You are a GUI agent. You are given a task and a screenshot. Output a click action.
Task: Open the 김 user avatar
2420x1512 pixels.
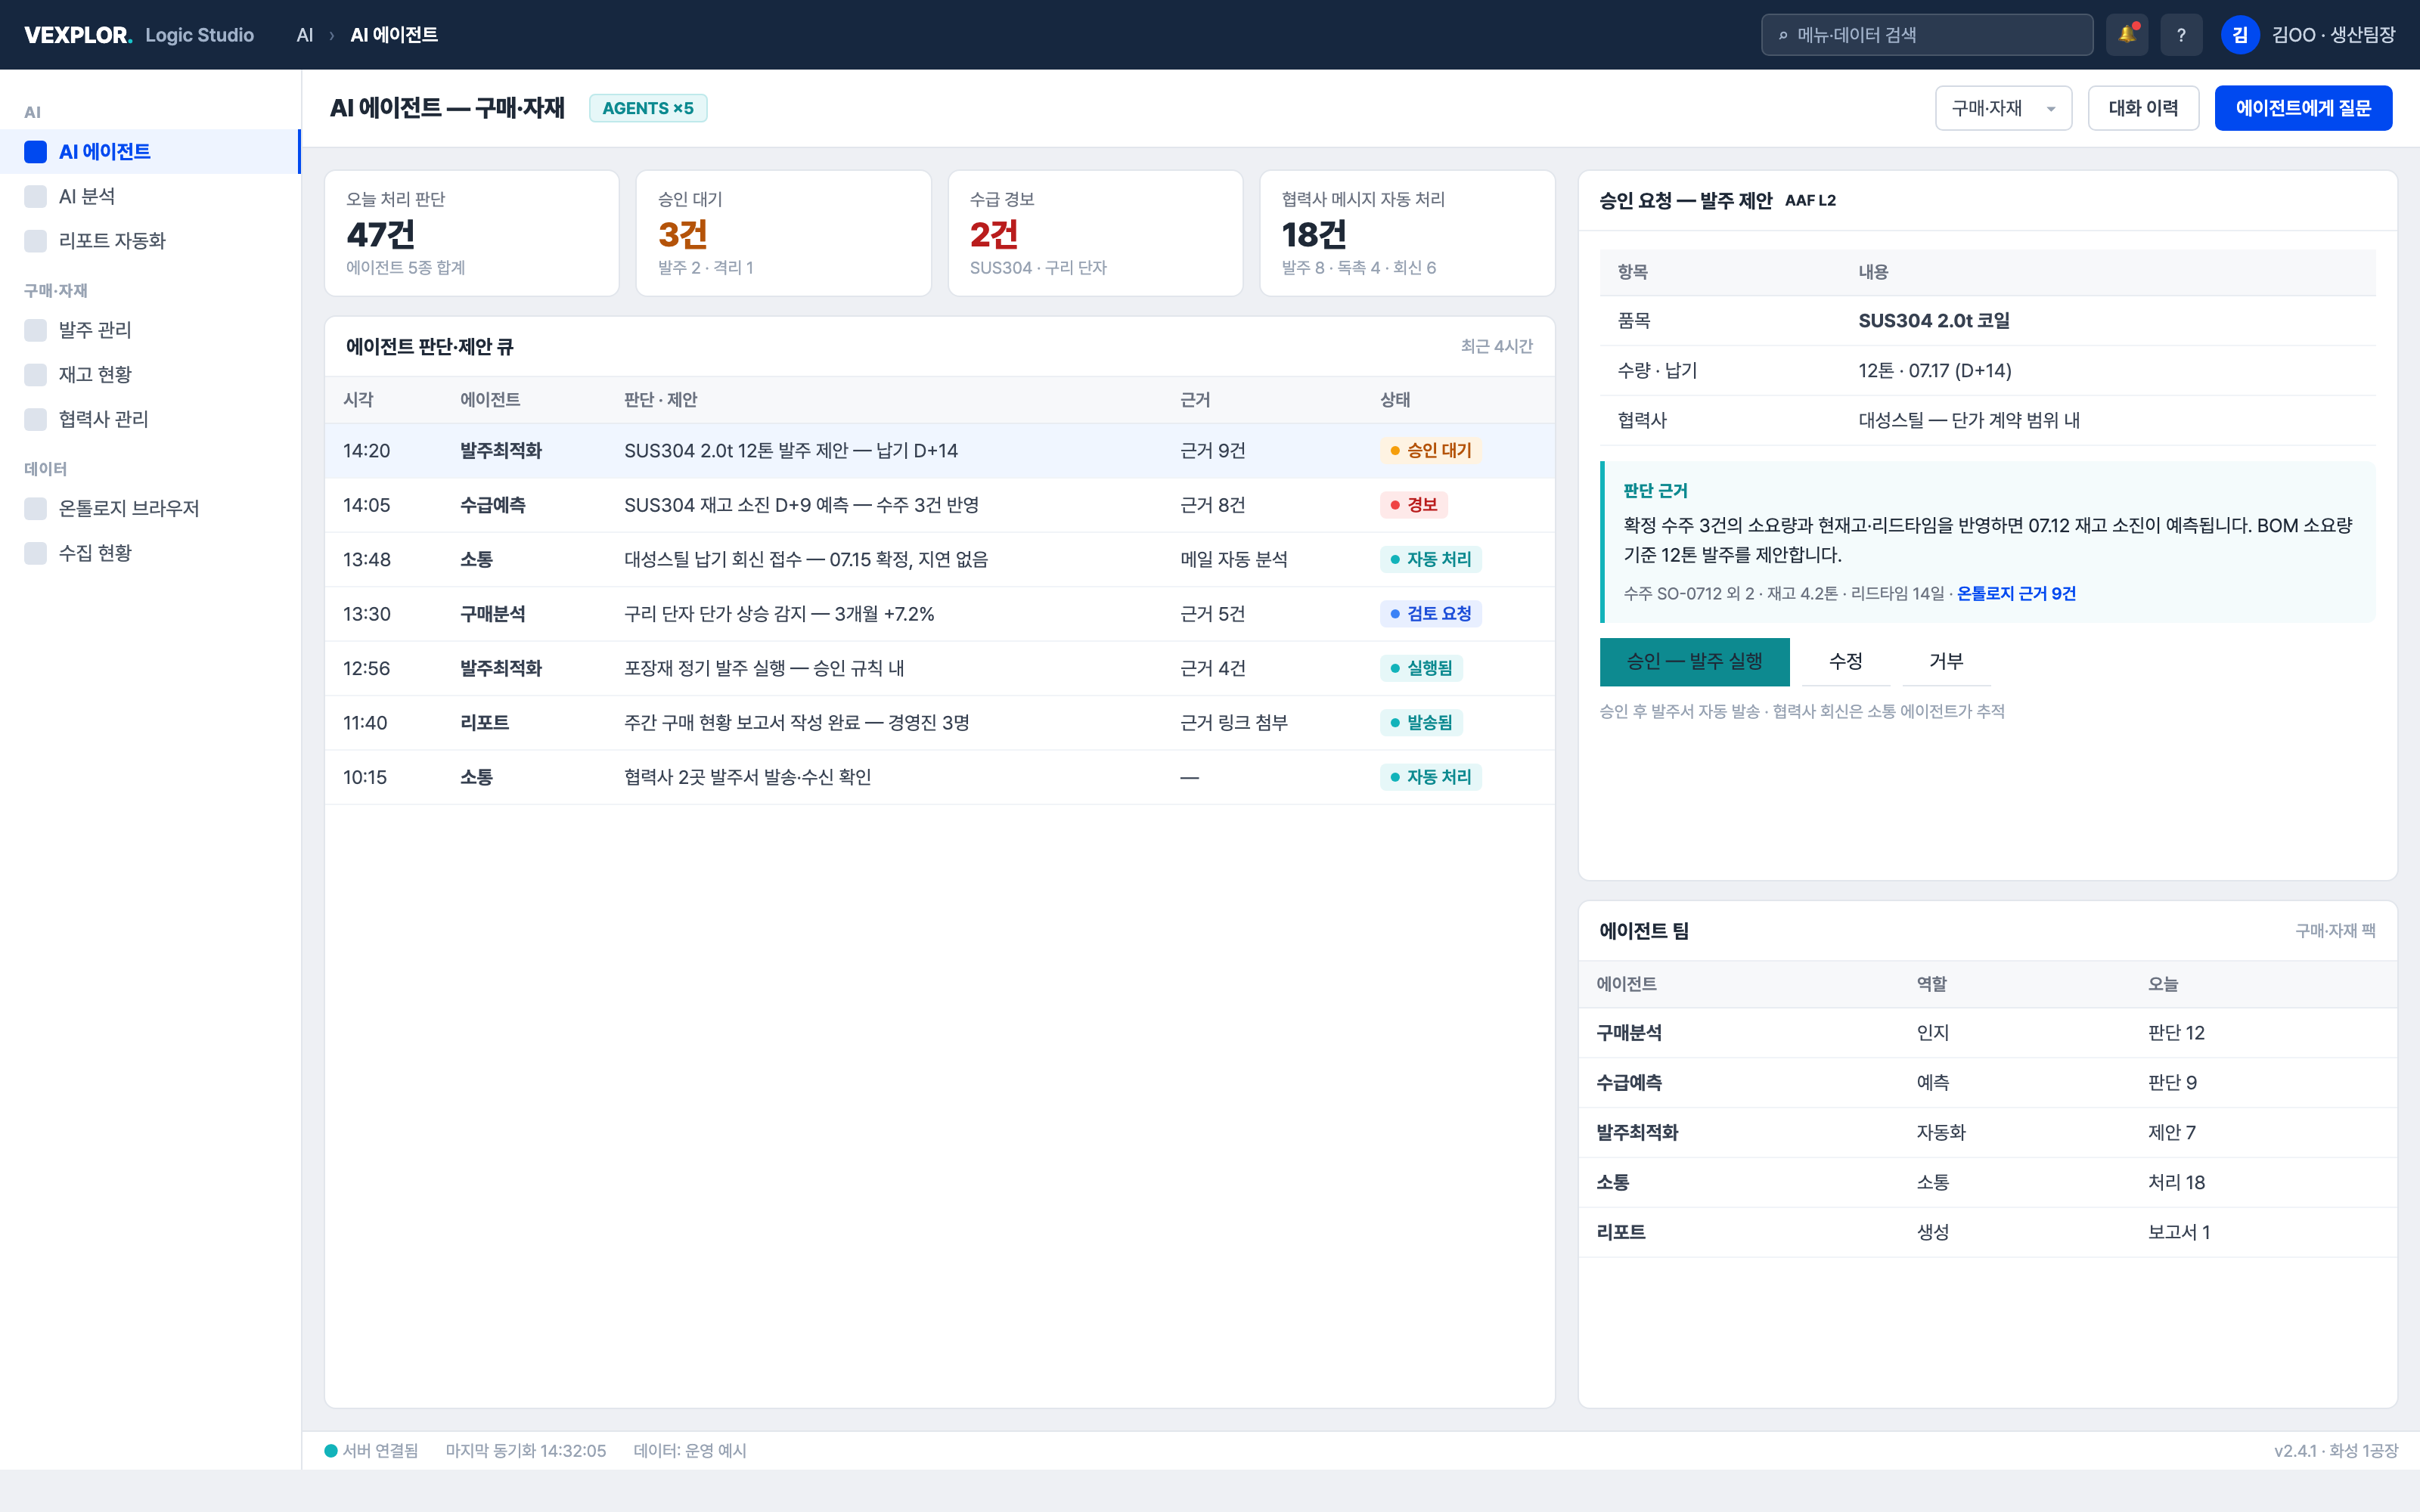(2240, 35)
